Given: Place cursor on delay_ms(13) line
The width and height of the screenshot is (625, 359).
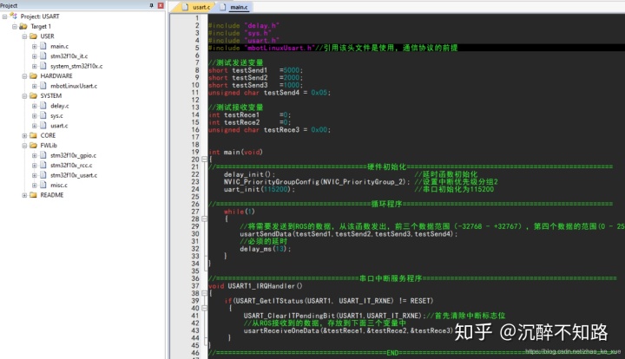Looking at the screenshot, I should (x=265, y=249).
